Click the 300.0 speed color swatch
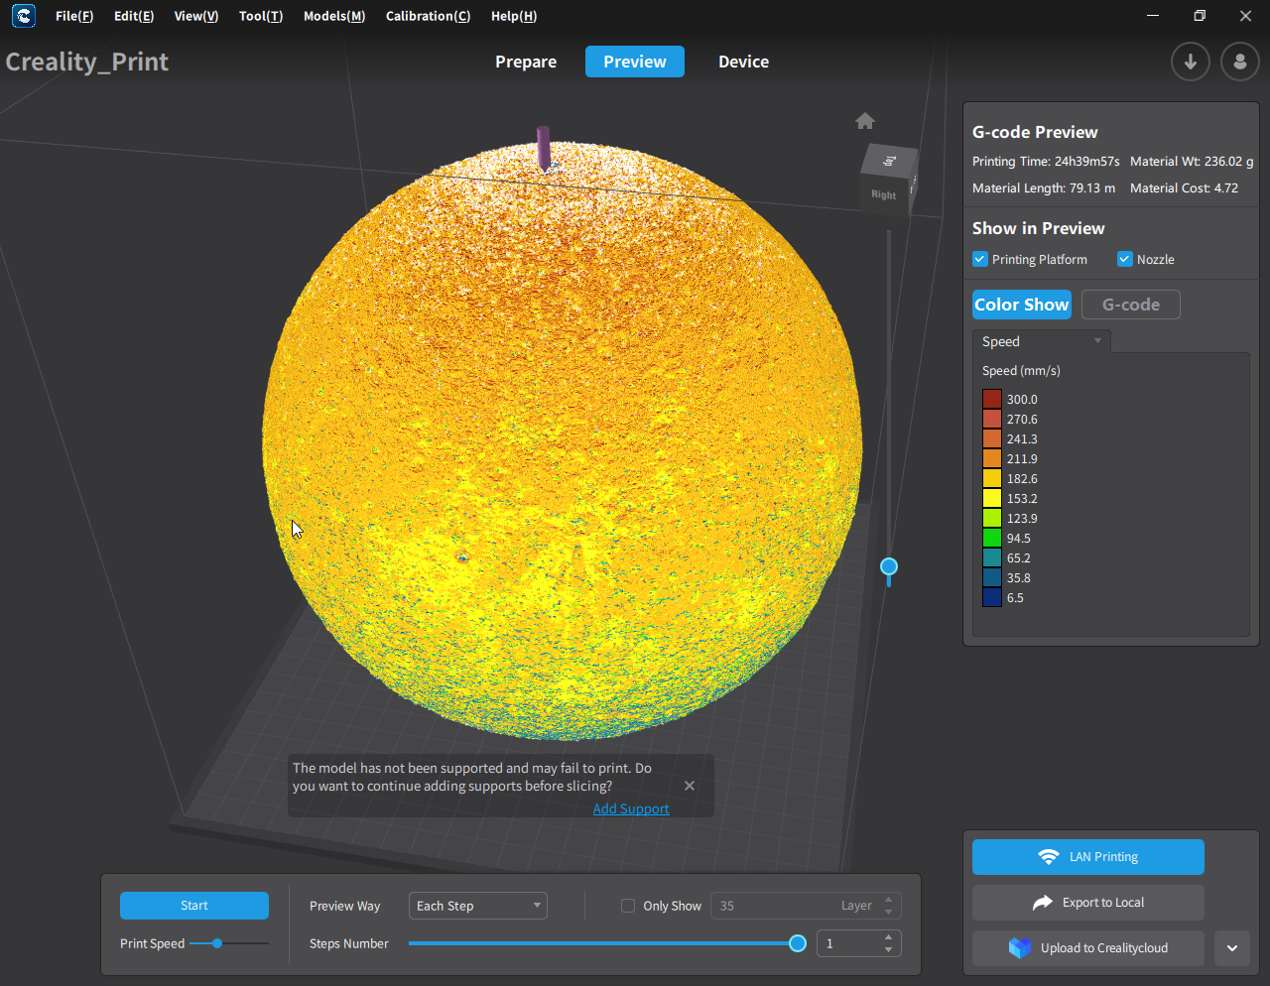Image resolution: width=1270 pixels, height=986 pixels. click(x=992, y=399)
